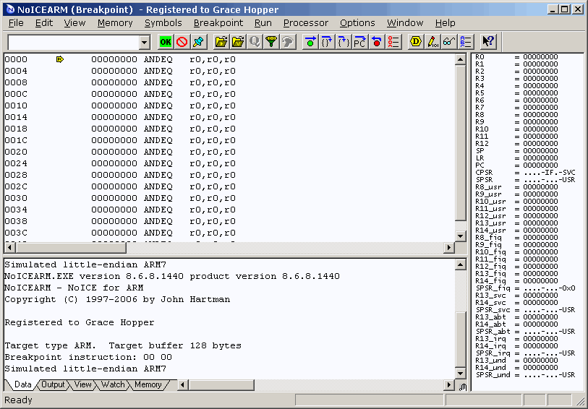Viewport: 588px width, 409px height.
Task: Click the first open-folder load icon
Action: click(x=221, y=42)
